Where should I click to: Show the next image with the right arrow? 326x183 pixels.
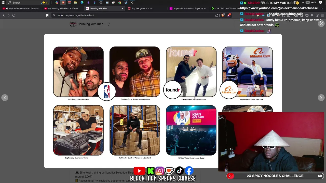(x=321, y=98)
